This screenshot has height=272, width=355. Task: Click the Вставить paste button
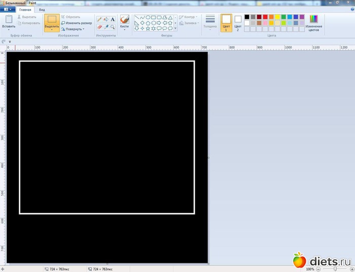pos(8,22)
